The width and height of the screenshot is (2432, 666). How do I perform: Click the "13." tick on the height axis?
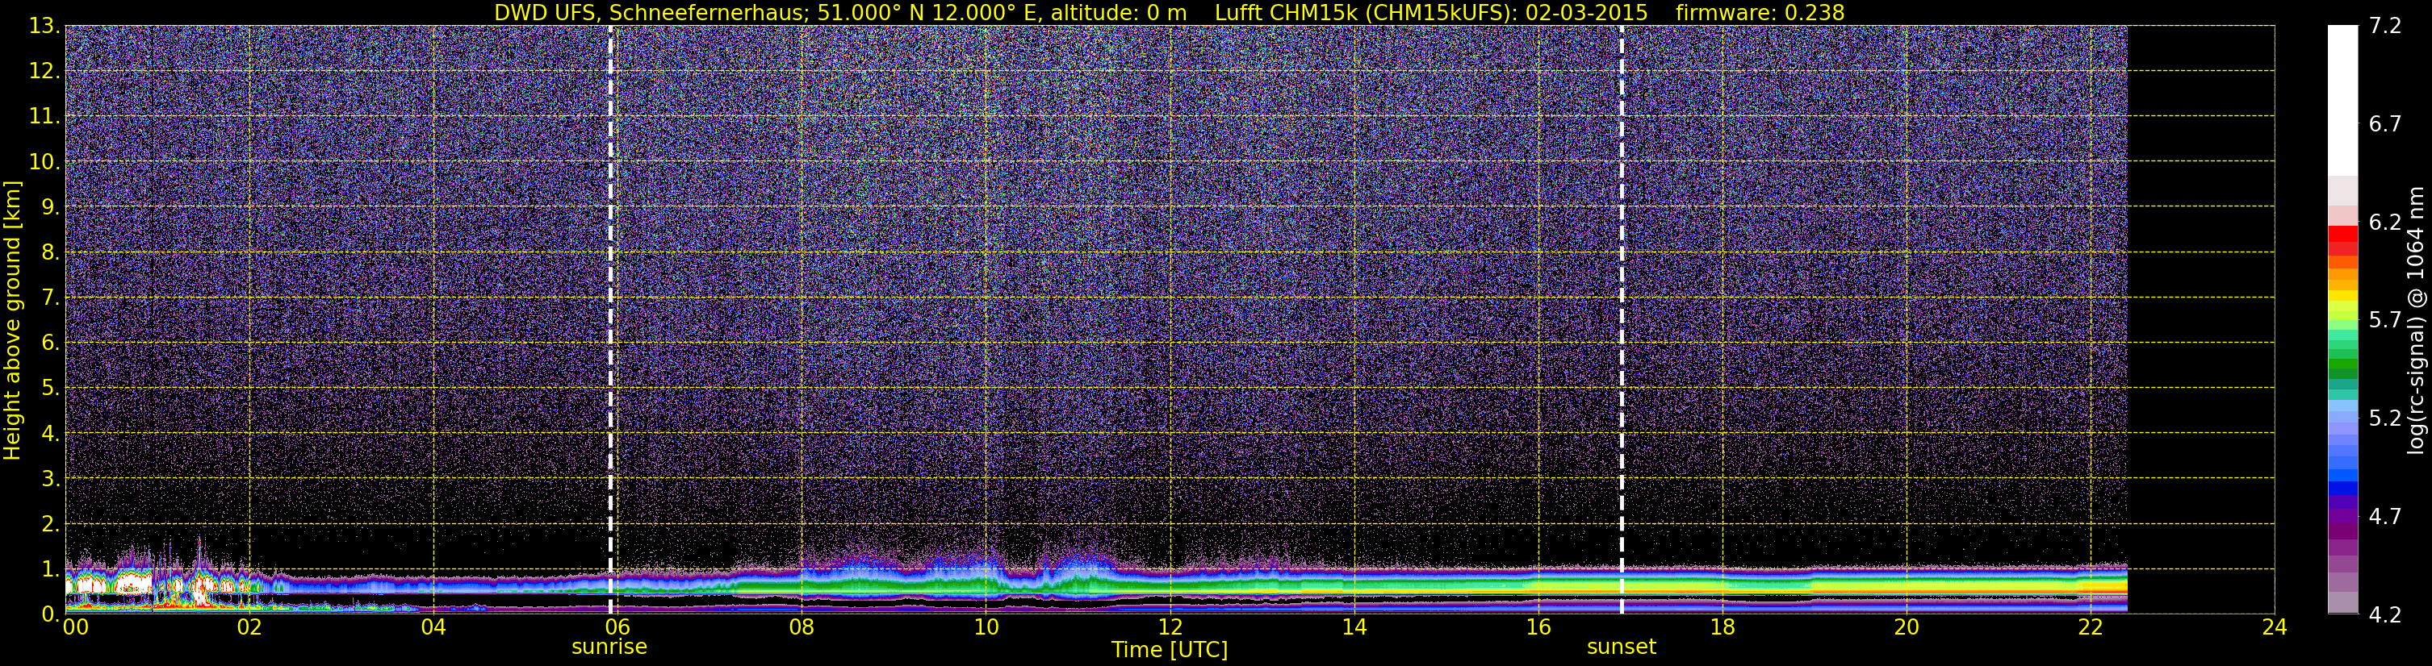tap(44, 26)
